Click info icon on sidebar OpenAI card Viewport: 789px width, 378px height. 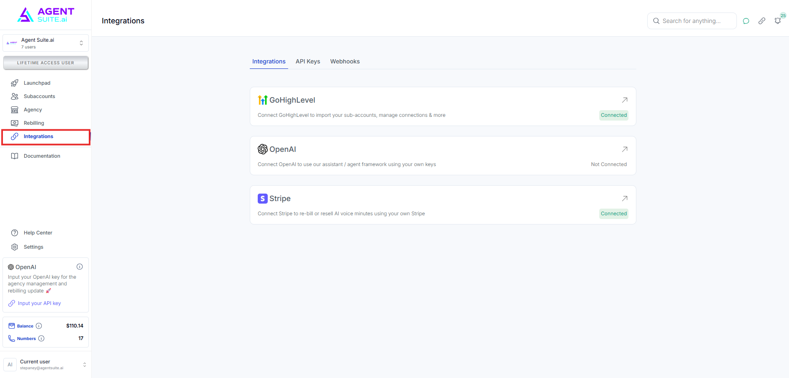80,267
